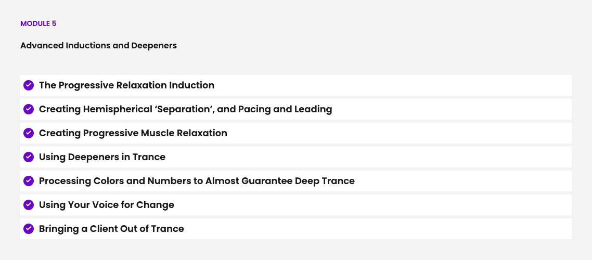This screenshot has height=260, width=592.
Task: Select Using Your Voice for Change lesson
Action: tap(107, 205)
